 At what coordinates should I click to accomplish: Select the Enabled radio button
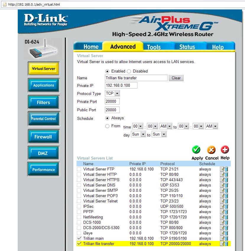[x=107, y=71]
